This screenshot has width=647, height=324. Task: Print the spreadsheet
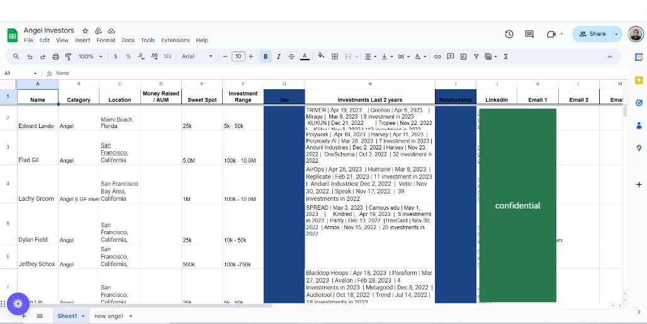[x=56, y=57]
